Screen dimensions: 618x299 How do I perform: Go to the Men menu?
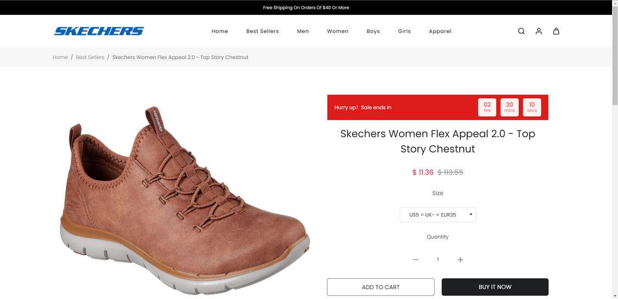303,31
